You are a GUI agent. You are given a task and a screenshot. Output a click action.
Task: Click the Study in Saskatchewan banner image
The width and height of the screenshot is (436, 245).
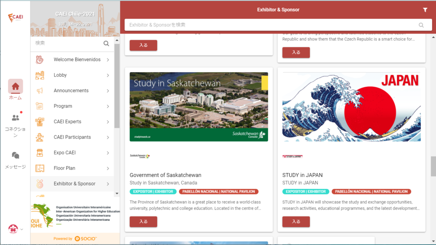coord(199,107)
